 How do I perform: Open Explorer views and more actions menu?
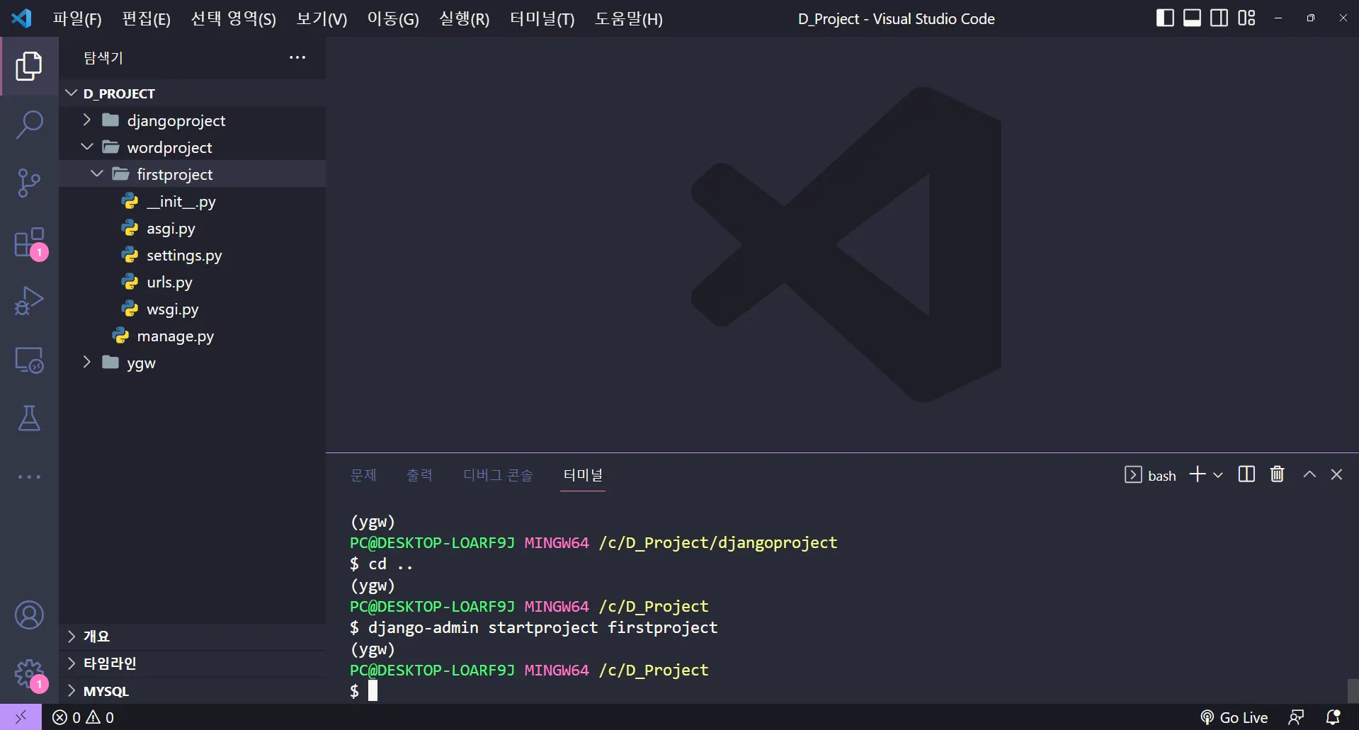297,57
